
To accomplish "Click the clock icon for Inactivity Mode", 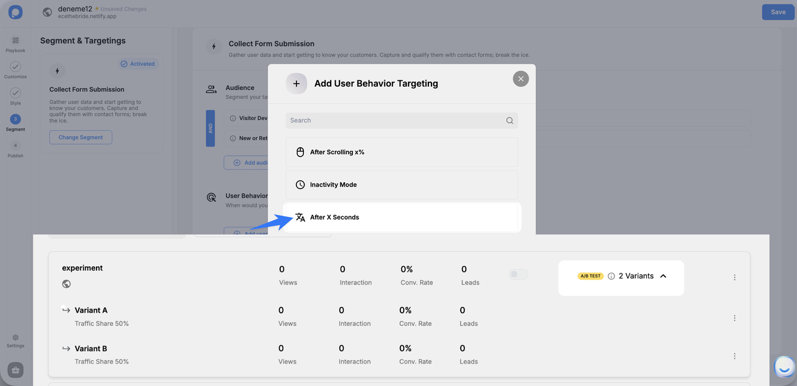I will coord(300,185).
